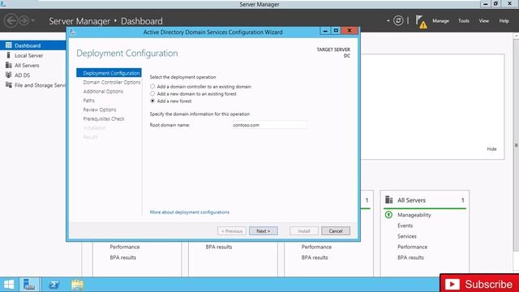This screenshot has width=519, height=292.
Task: Go to Deployment Configuration wizard step
Action: (x=109, y=73)
